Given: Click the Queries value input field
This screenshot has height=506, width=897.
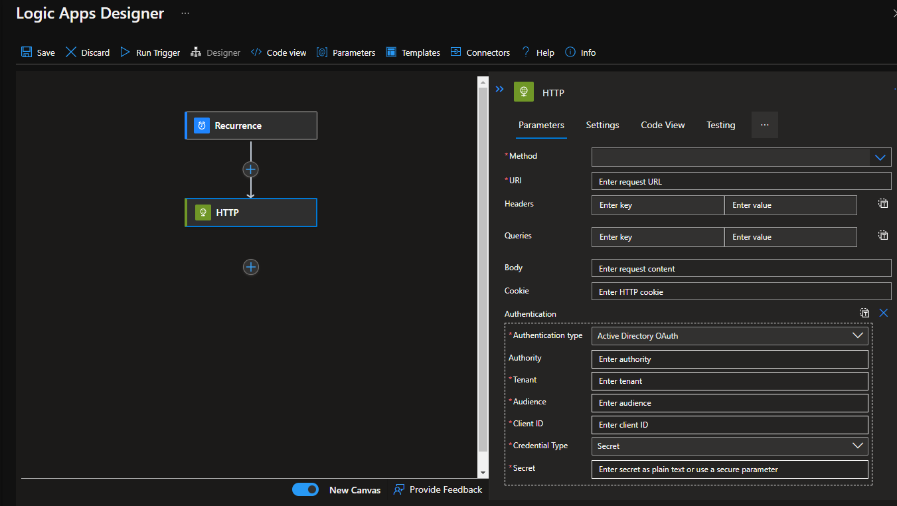Looking at the screenshot, I should [x=790, y=237].
